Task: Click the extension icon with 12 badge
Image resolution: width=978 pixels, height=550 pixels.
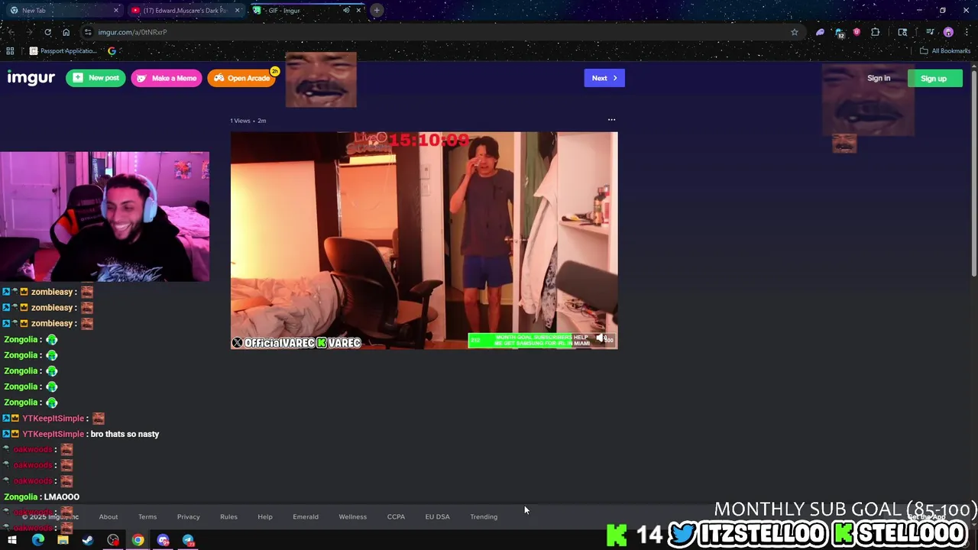Action: pyautogui.click(x=840, y=33)
